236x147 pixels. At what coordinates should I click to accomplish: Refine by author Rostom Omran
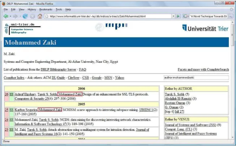175,103
